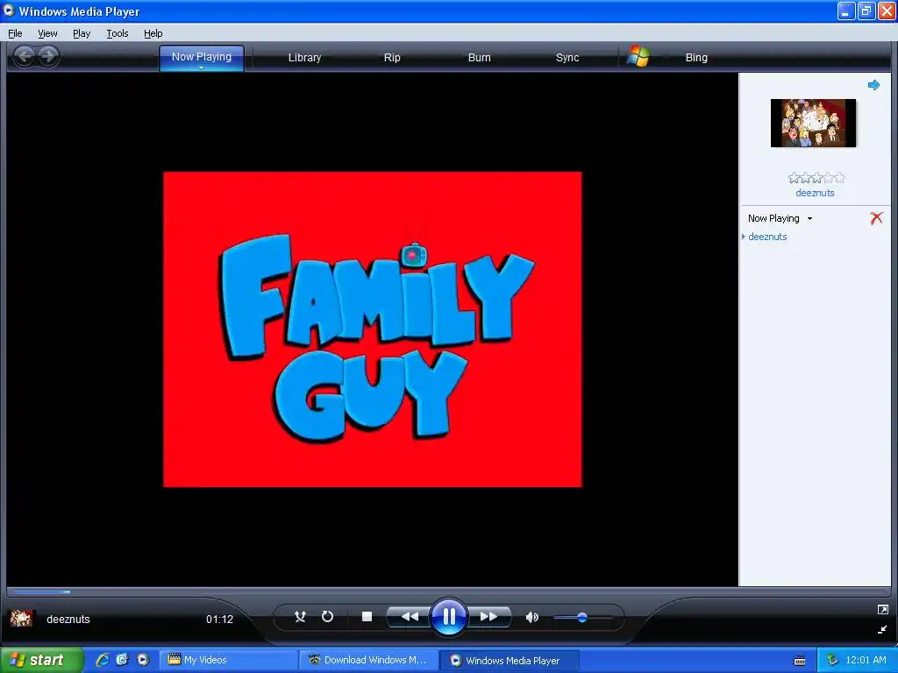Click the system tray network icon
Screen dimensions: 898x673
[x=832, y=660]
